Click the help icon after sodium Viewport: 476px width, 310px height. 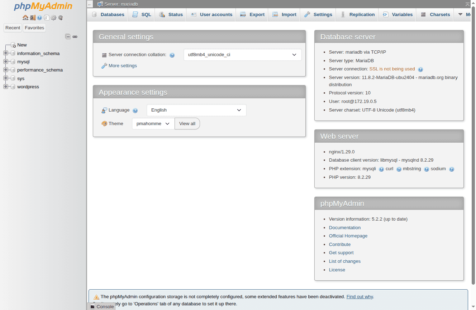coord(452,169)
